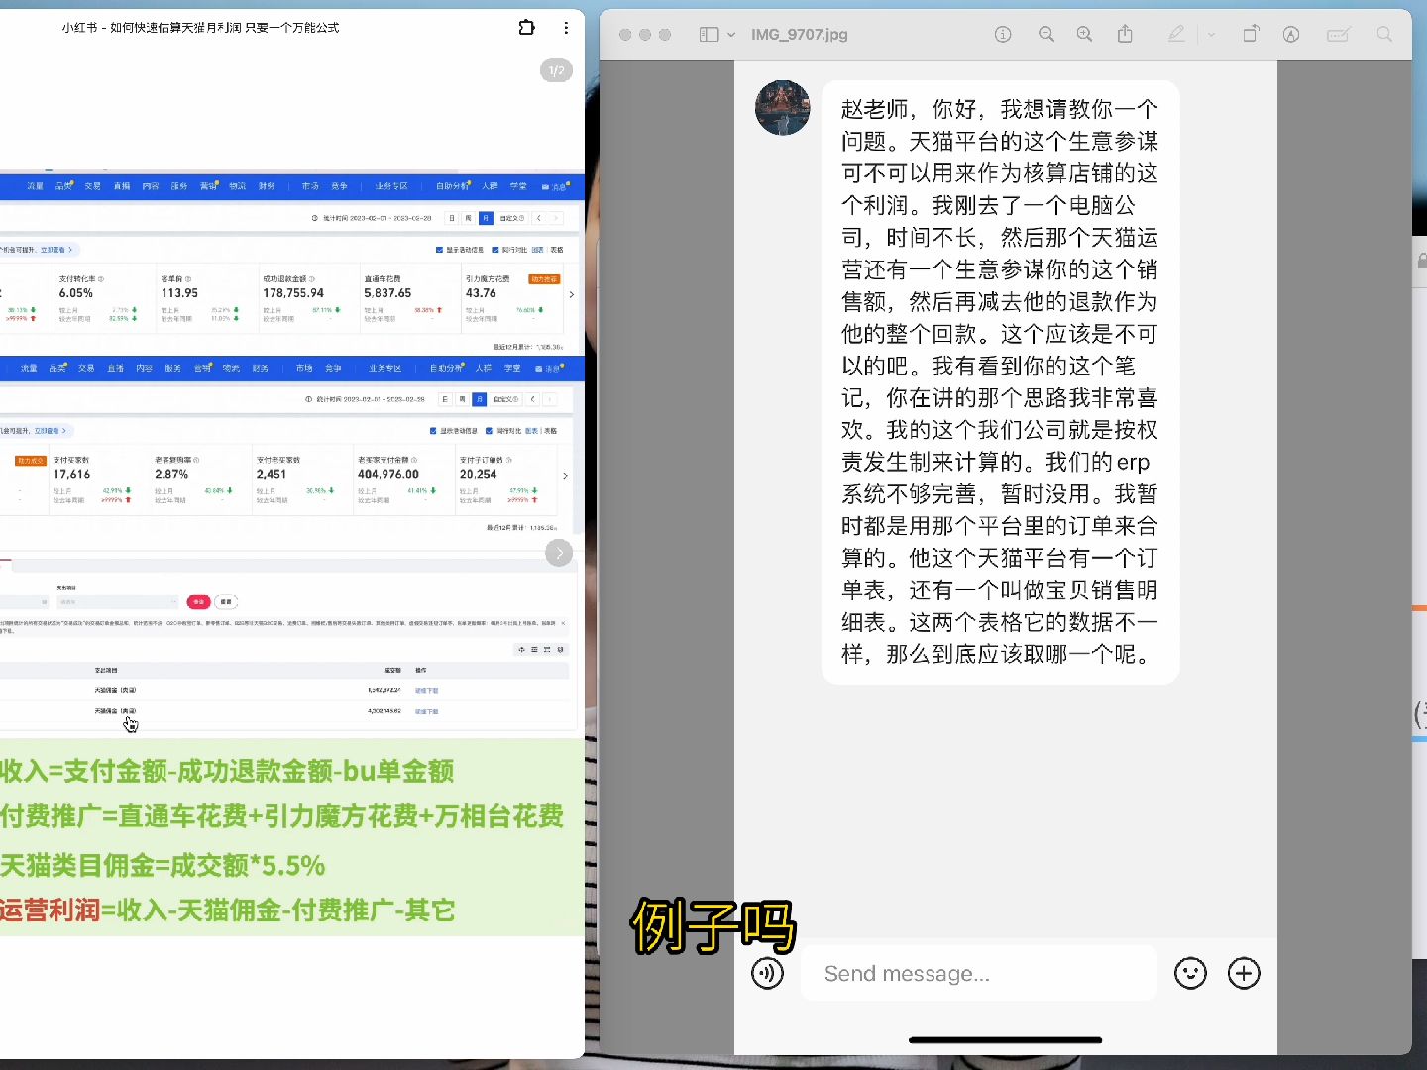Toggle the sidebar in Preview window

[x=709, y=34]
